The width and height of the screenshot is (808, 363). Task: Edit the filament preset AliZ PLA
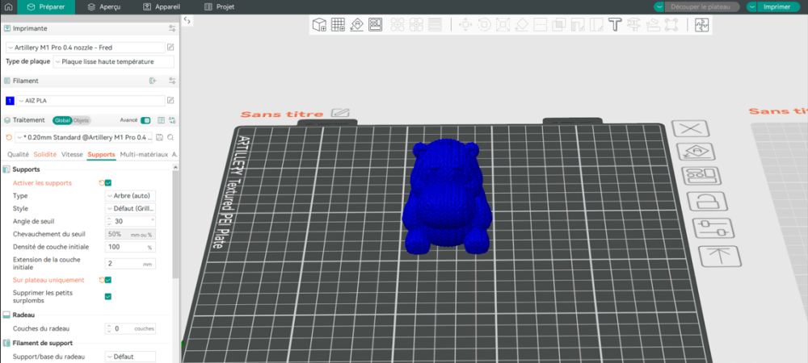point(170,100)
